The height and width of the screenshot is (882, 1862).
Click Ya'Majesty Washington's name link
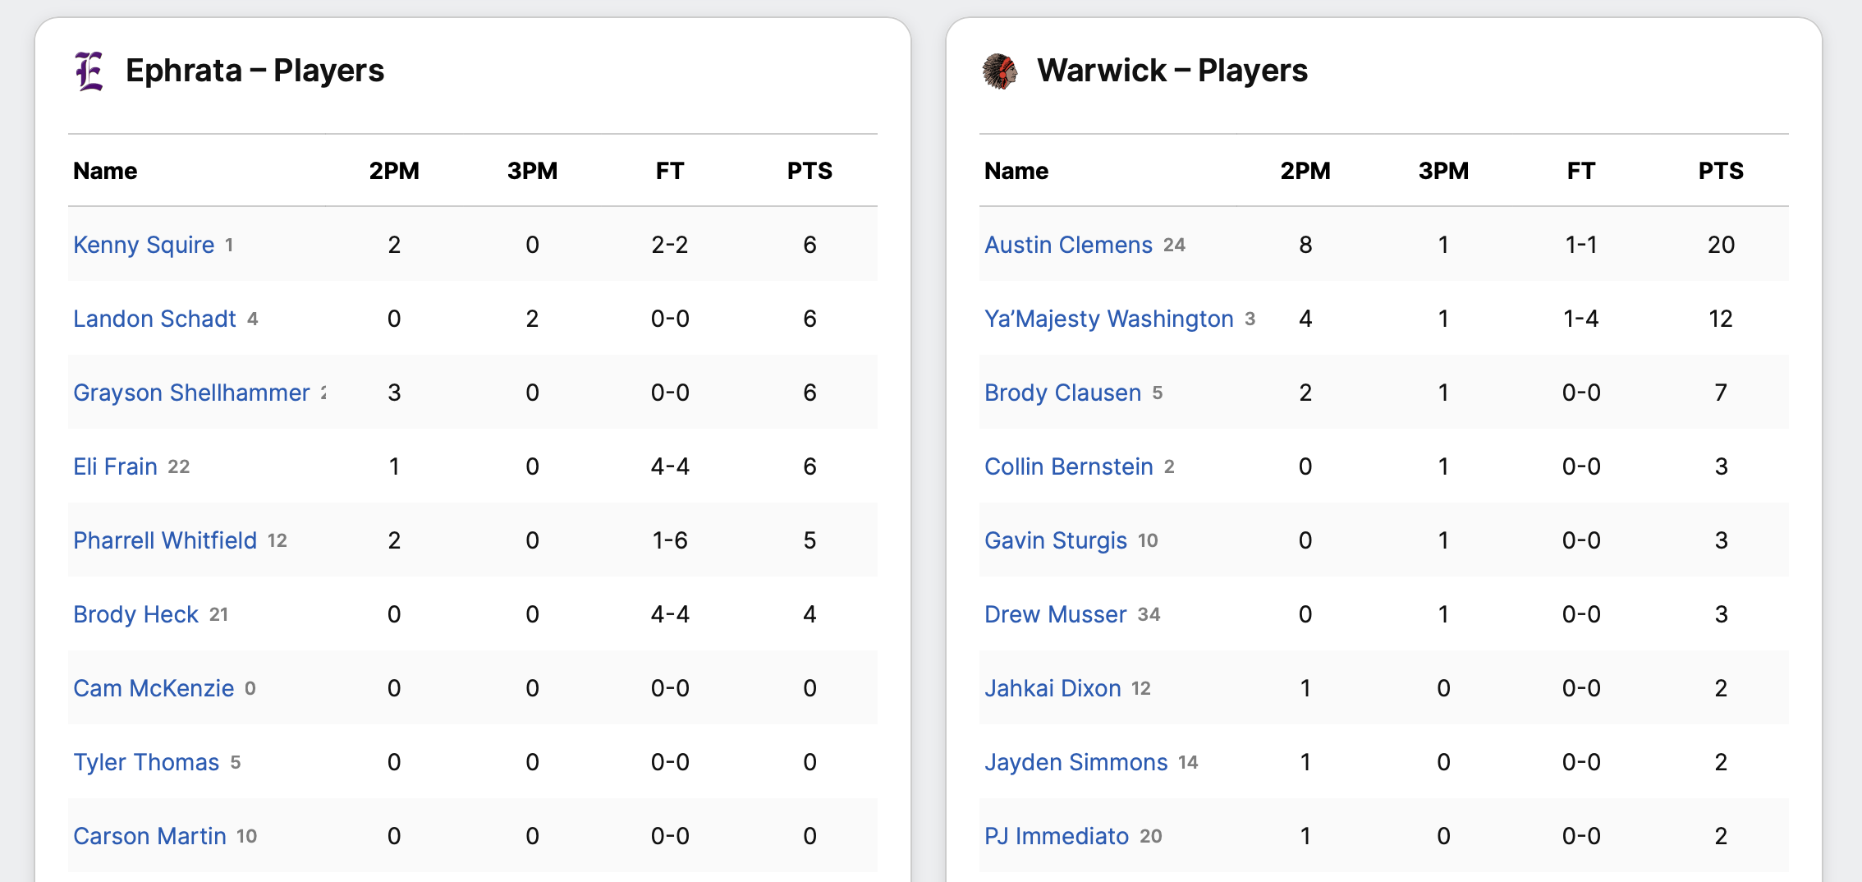[x=1108, y=319]
